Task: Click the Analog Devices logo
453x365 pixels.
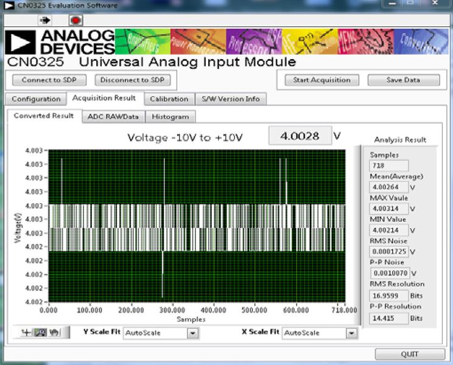Action: click(60, 42)
